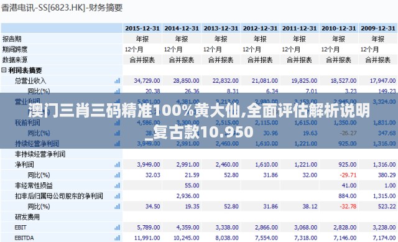Click the value 2,936.00
Screen dimensions: 398x242
click(188, 196)
